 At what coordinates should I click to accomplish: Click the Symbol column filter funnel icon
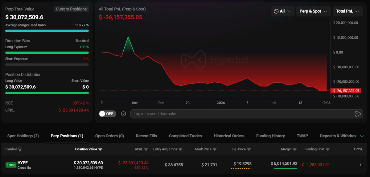(20, 149)
